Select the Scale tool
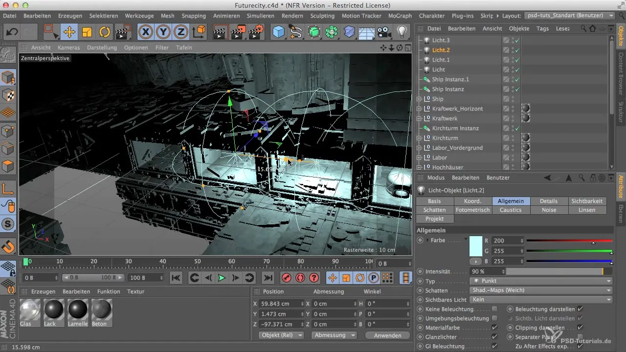 click(x=87, y=32)
